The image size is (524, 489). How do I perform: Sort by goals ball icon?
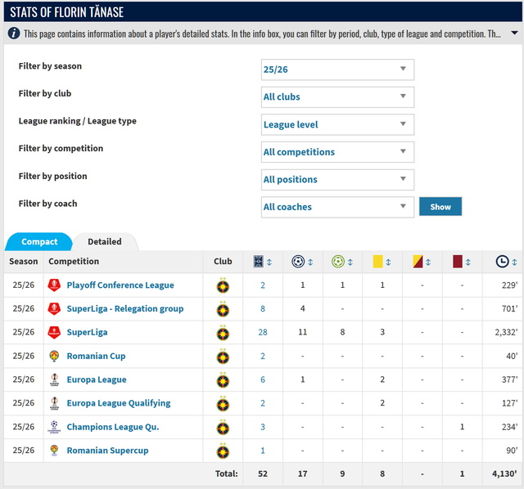click(x=298, y=262)
